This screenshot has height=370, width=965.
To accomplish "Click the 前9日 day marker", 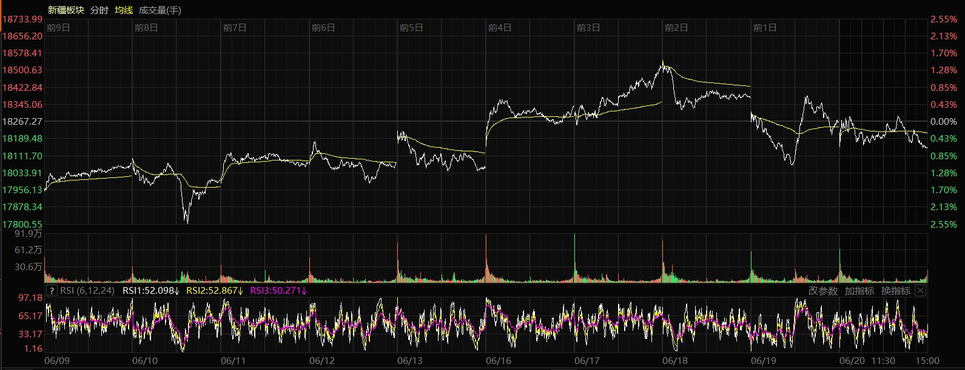I will point(58,28).
